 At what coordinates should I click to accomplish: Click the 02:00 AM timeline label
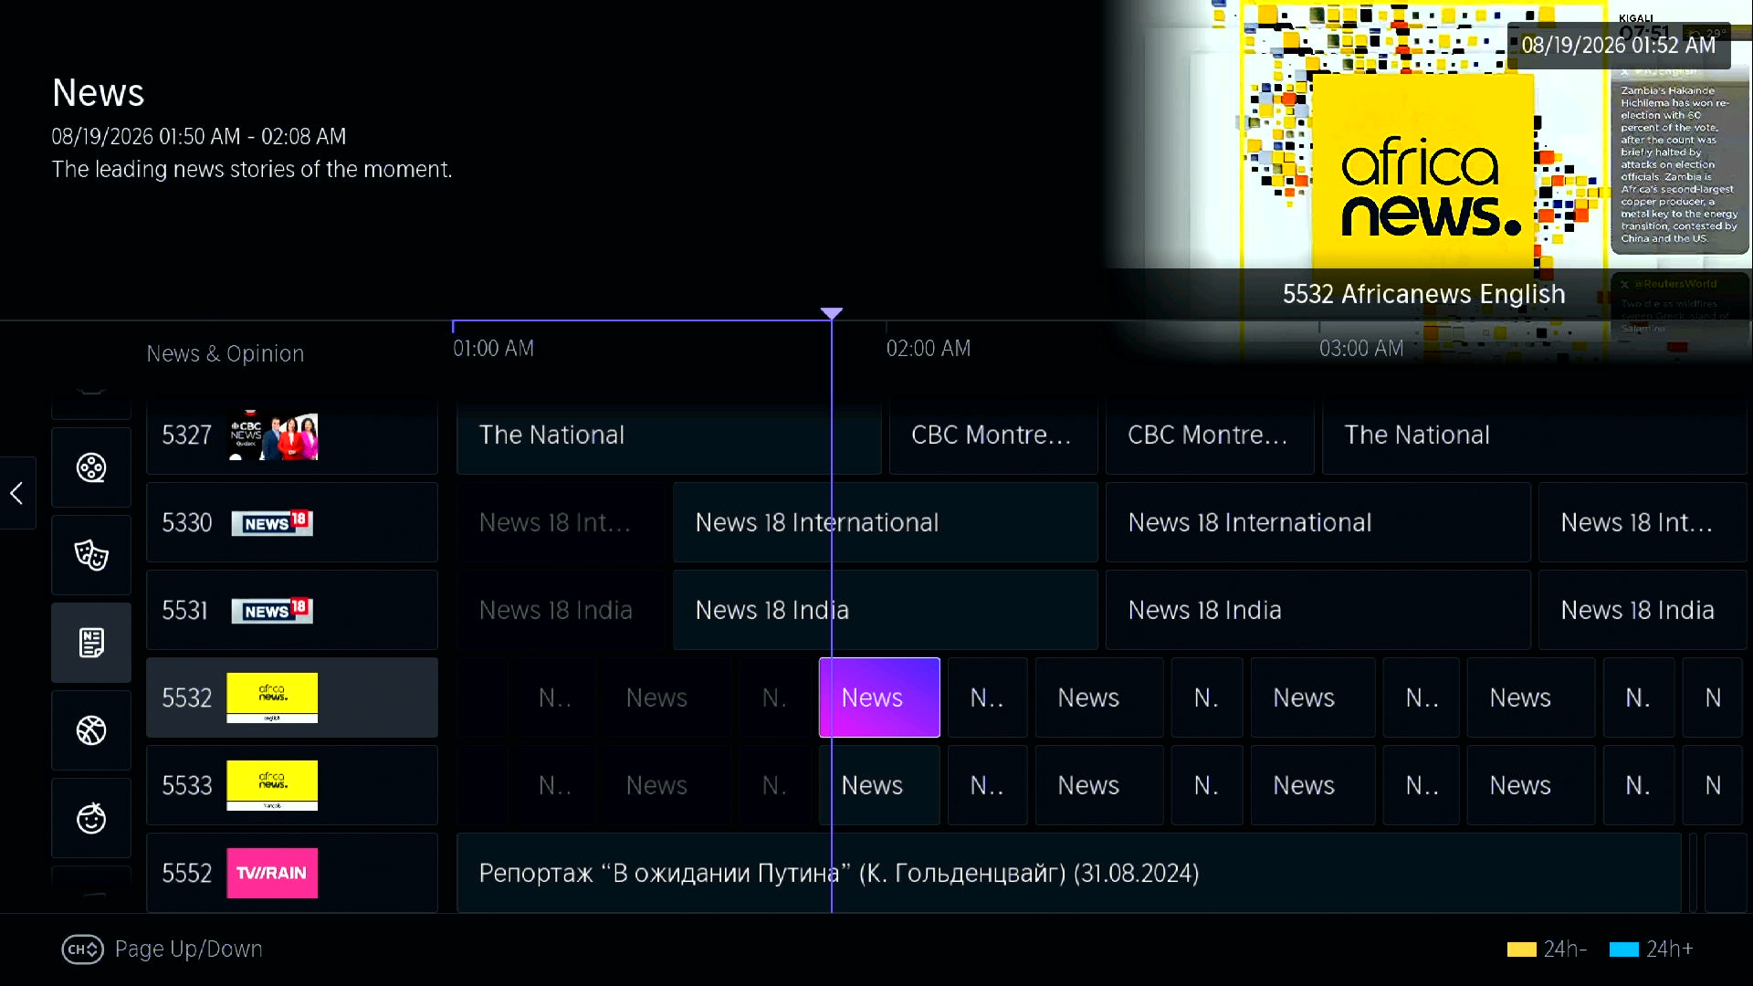point(928,349)
